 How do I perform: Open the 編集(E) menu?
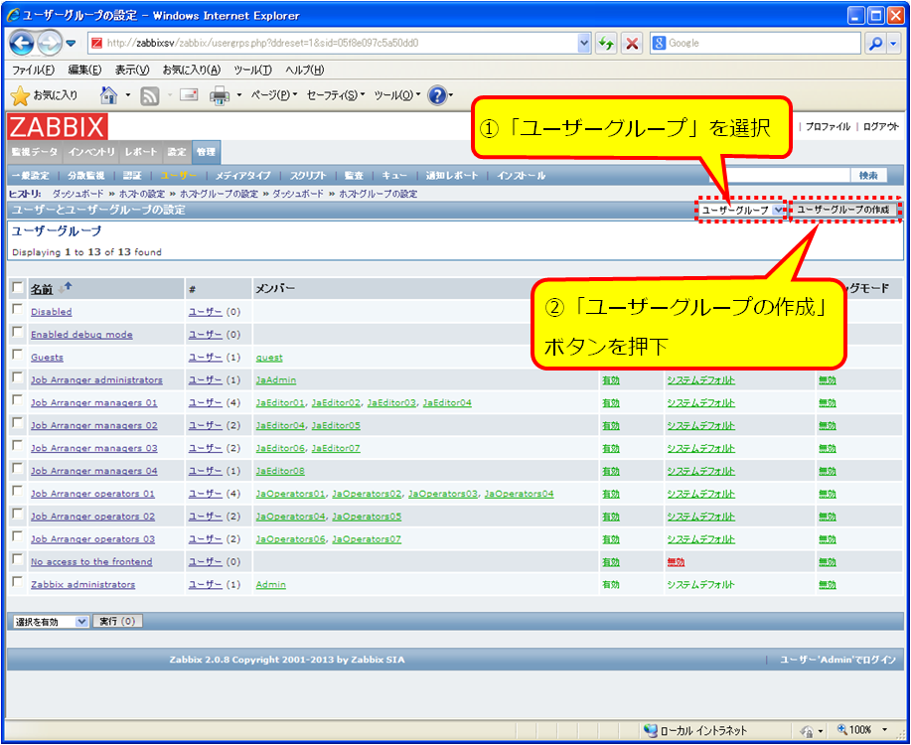[x=84, y=70]
